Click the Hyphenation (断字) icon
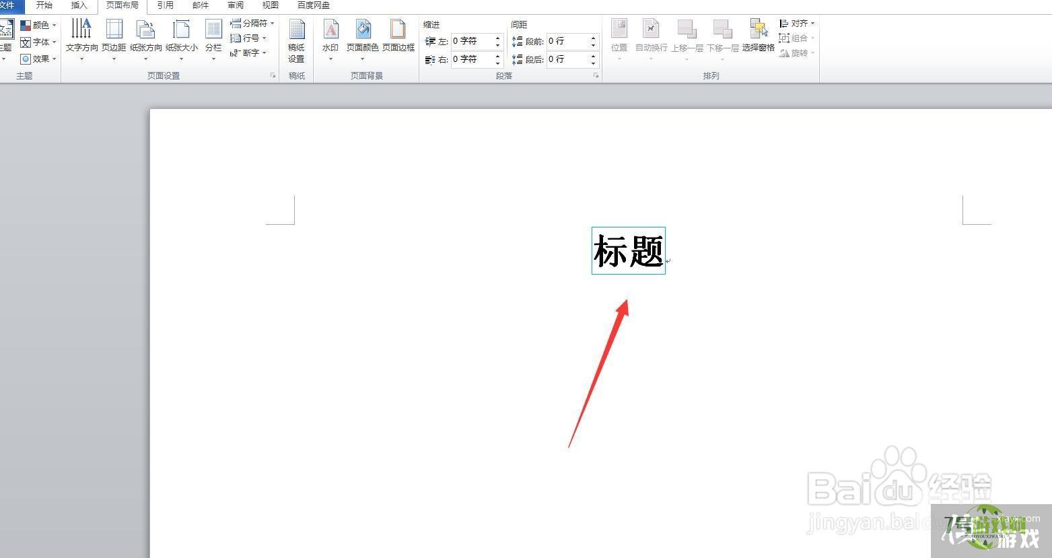Viewport: 1052px width, 558px height. tap(236, 53)
